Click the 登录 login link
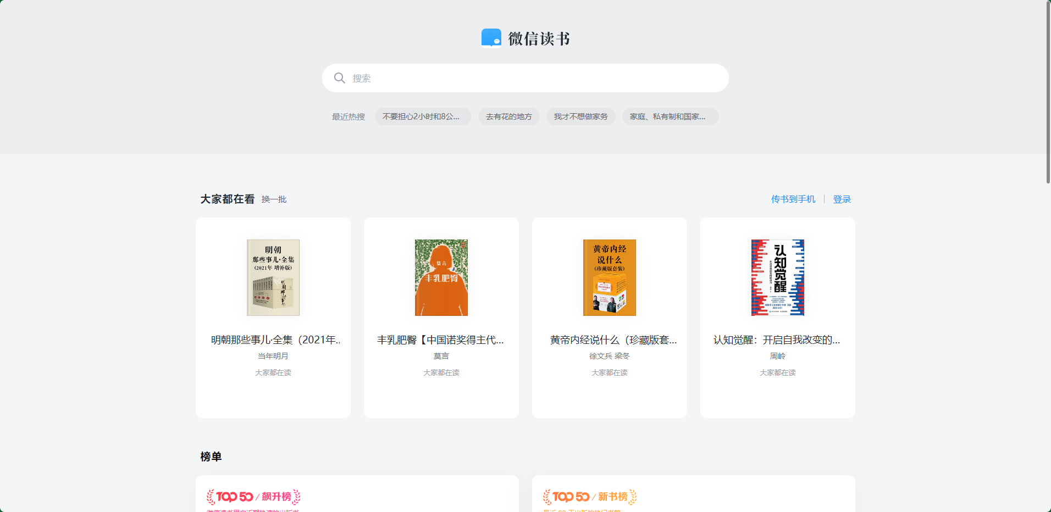The width and height of the screenshot is (1051, 512). point(842,199)
